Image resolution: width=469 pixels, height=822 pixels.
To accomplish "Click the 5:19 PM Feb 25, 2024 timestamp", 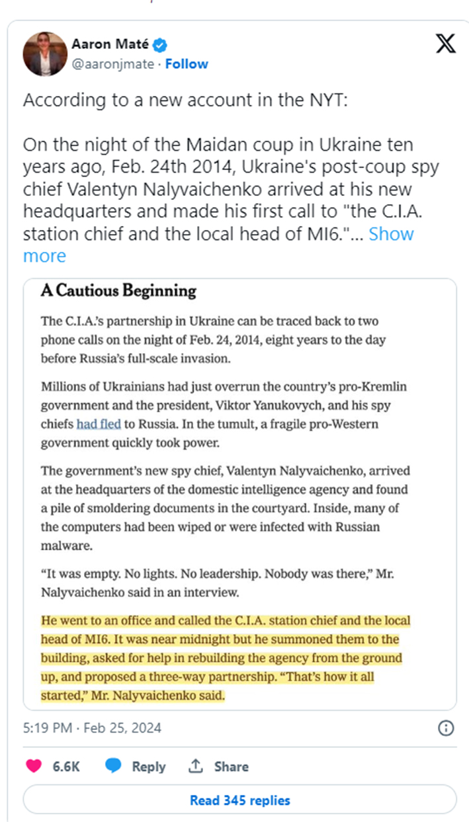I will (x=92, y=728).
